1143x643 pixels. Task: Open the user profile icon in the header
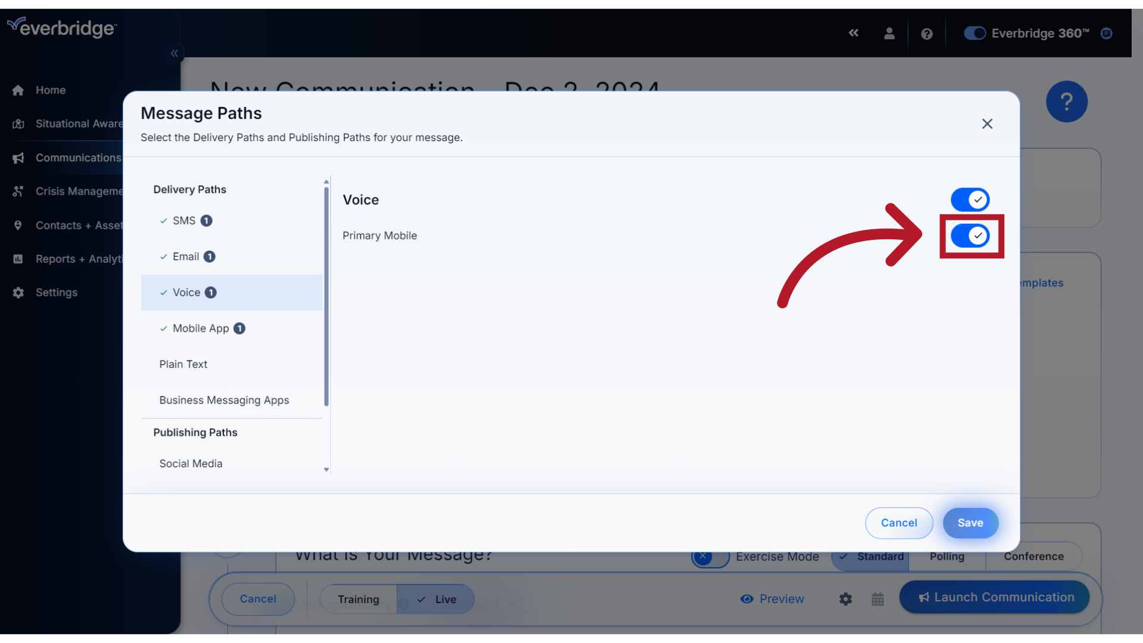pyautogui.click(x=889, y=33)
